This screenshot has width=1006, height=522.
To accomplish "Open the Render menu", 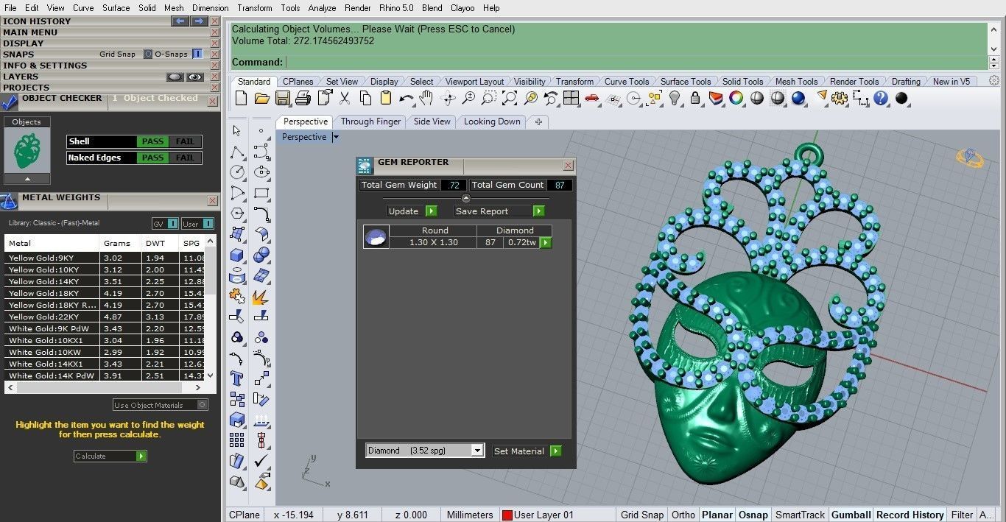I will tap(358, 8).
